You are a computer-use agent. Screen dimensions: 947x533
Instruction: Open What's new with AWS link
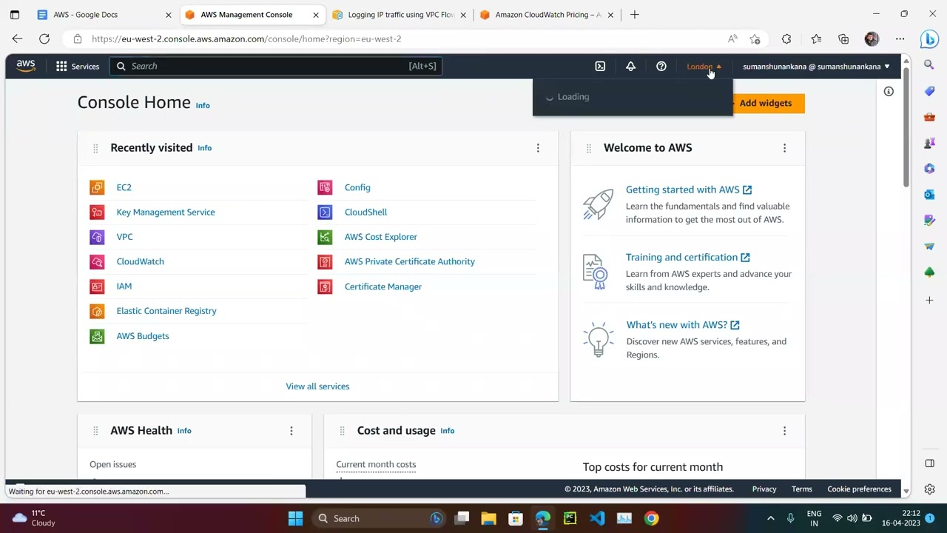683,324
